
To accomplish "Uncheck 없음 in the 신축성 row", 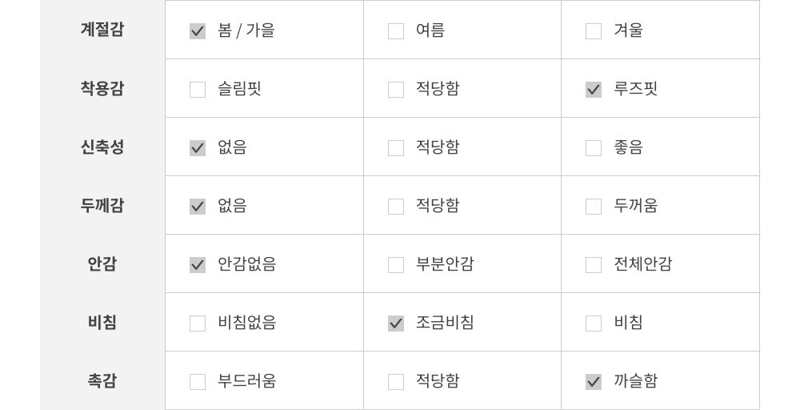I will pos(198,148).
